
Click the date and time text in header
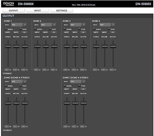coord(83,5)
